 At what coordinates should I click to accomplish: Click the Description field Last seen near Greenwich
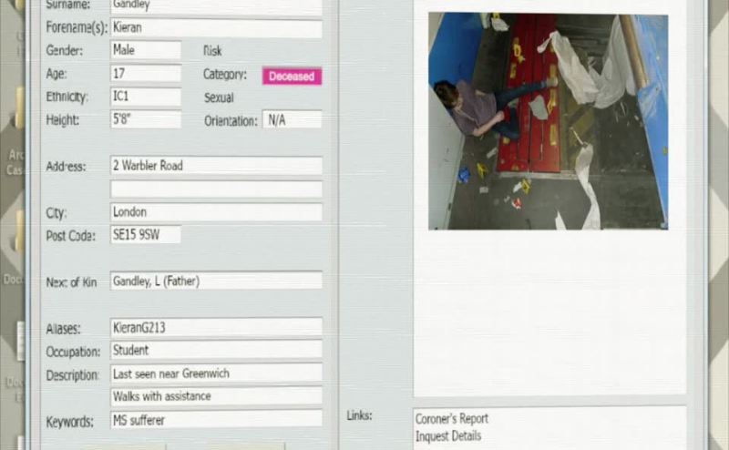216,373
